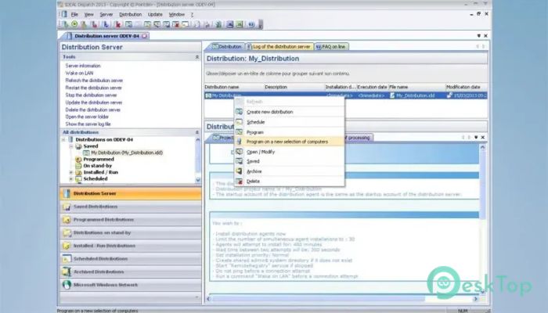Viewport: 548px width, 313px height.
Task: Collapse the All distributions section chevron
Action: 196,132
